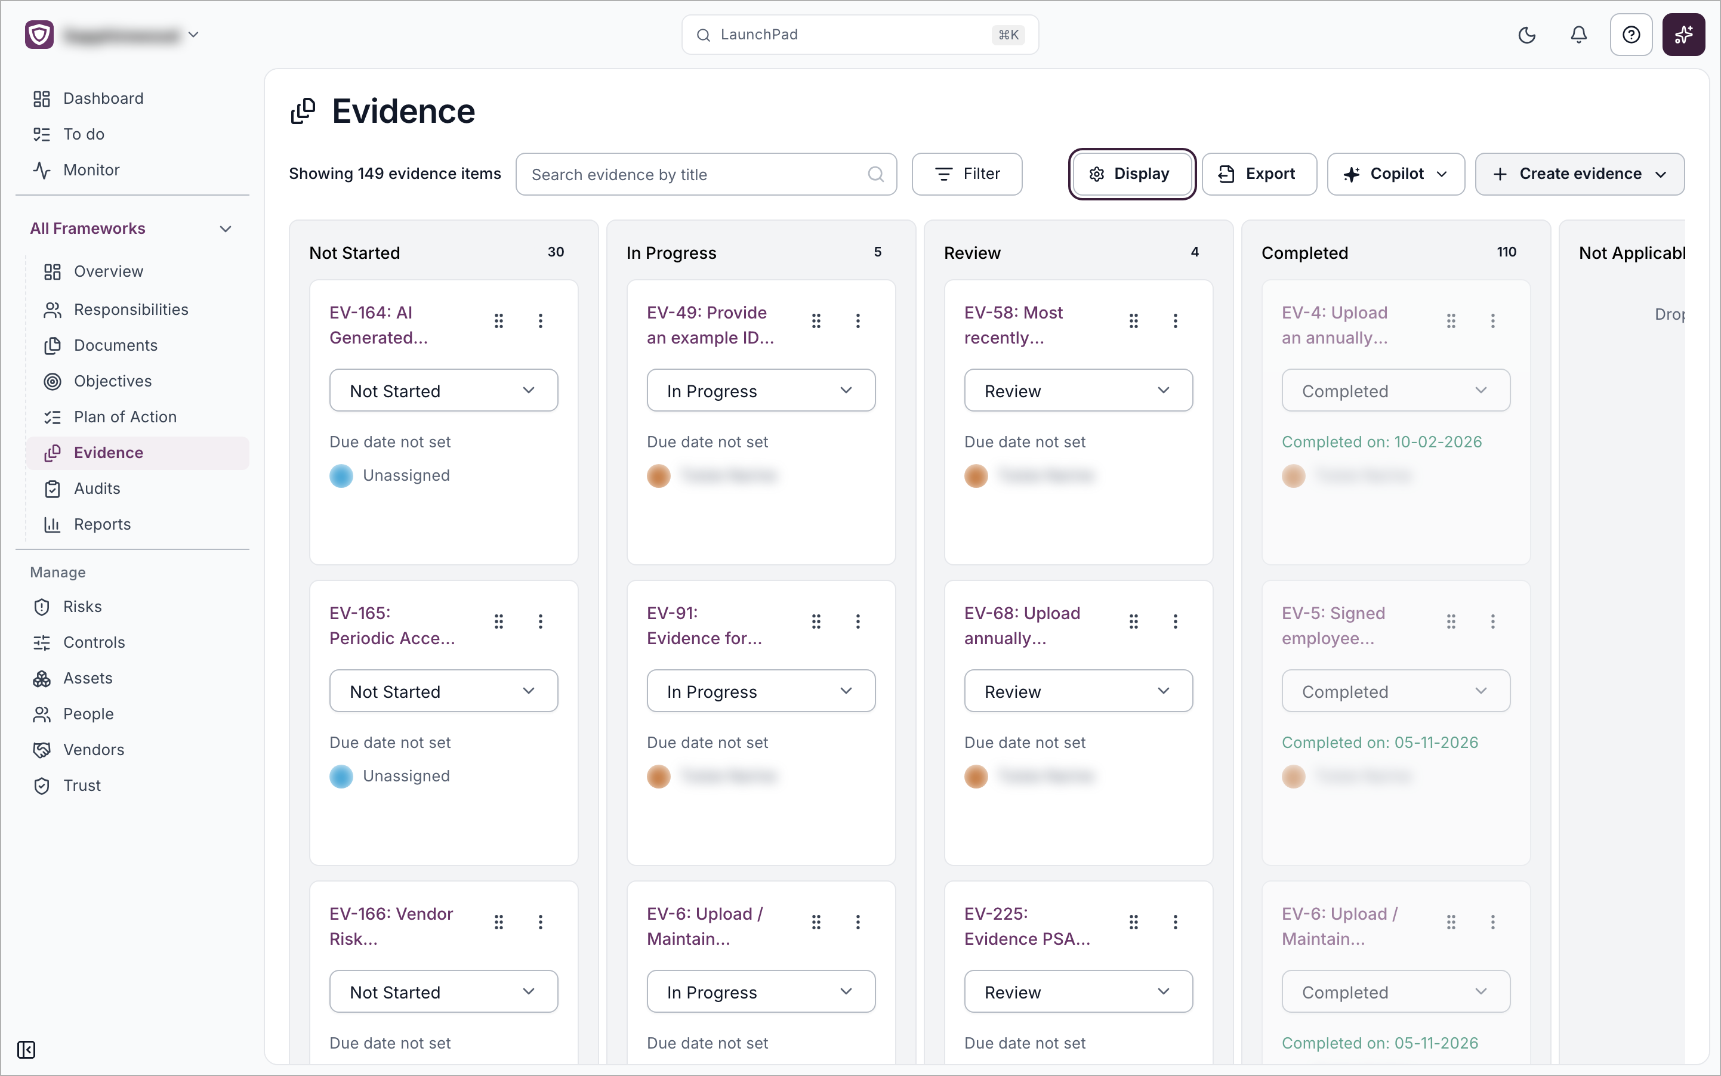Click the Evidence page heading icon
The height and width of the screenshot is (1076, 1721).
pos(303,112)
